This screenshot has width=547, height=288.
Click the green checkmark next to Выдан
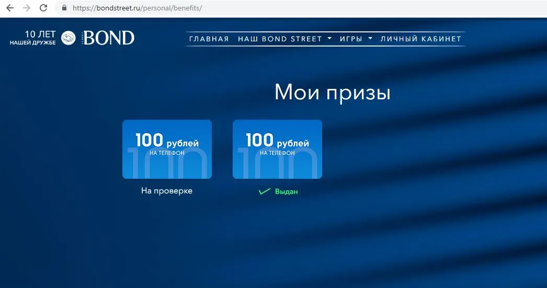pyautogui.click(x=265, y=191)
